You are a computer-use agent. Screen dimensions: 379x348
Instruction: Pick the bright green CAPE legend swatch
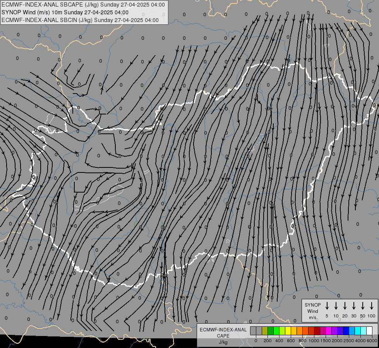[276, 331]
